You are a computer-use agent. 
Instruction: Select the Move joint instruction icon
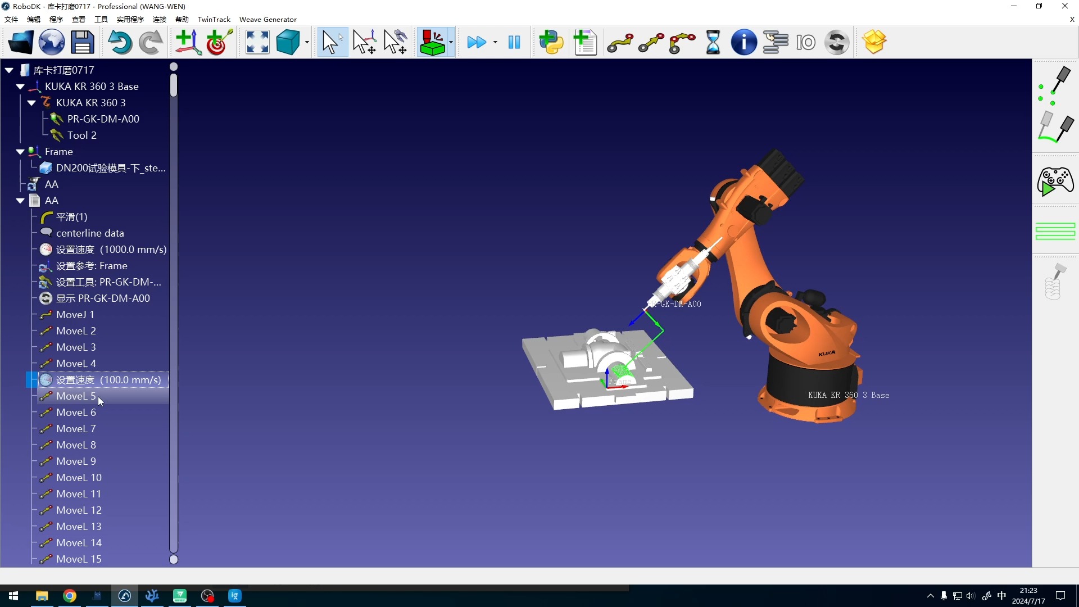click(620, 42)
